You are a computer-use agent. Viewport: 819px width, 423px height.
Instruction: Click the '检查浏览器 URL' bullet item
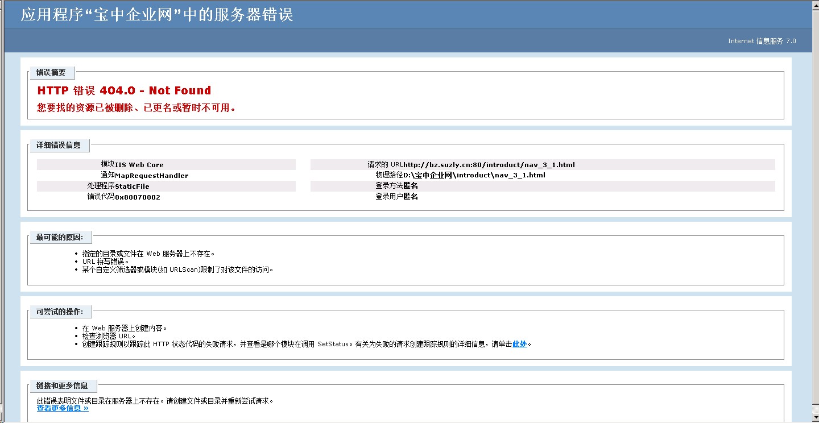pyautogui.click(x=109, y=336)
